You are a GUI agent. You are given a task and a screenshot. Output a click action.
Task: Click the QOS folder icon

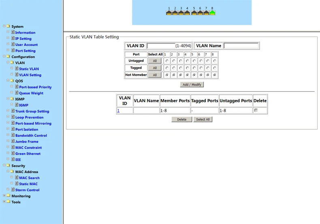click(x=12, y=81)
